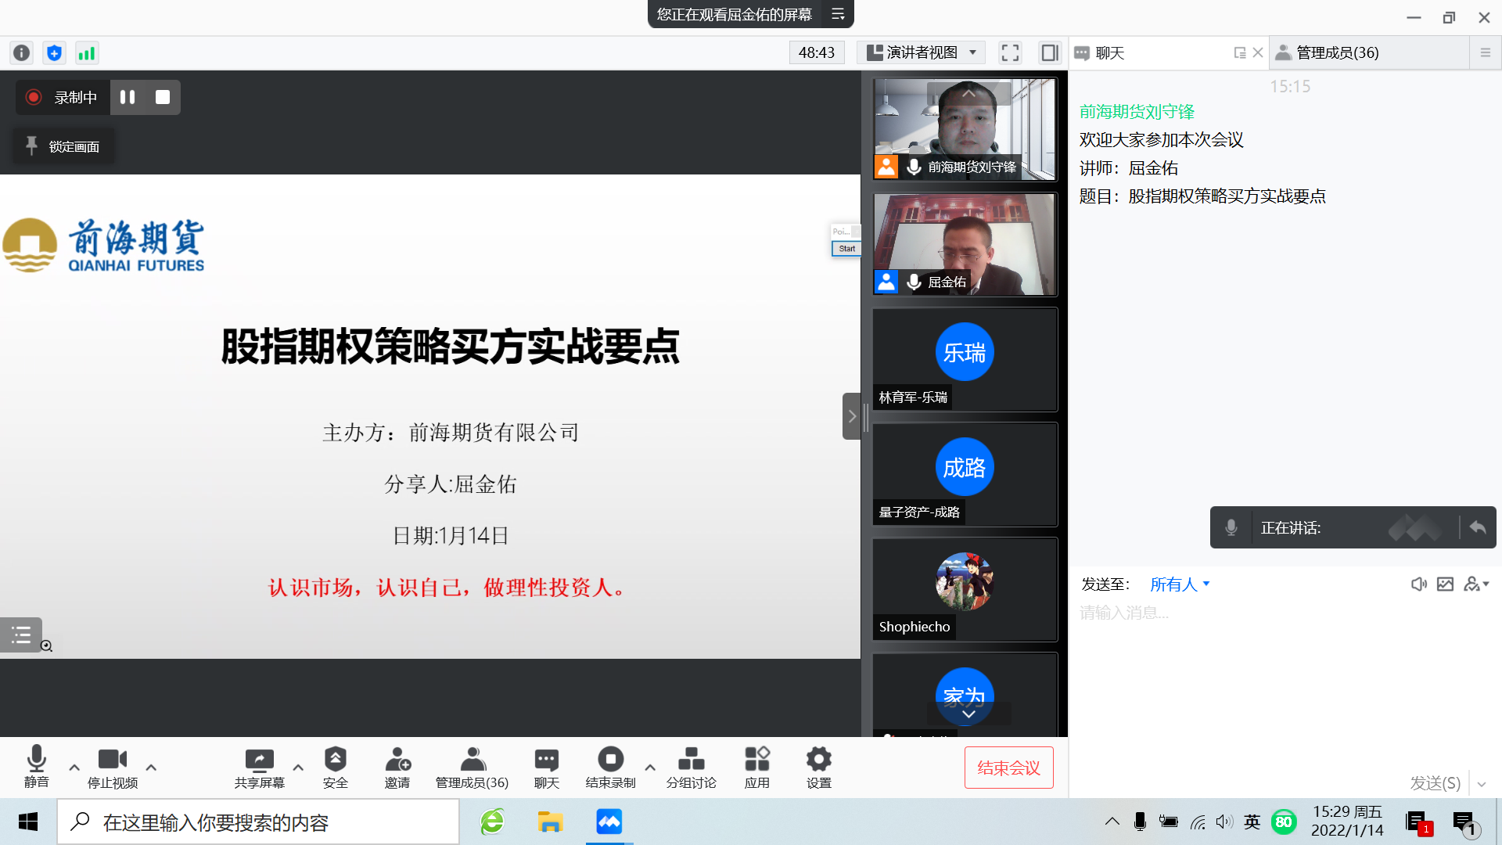Select Shophiecho participant tile
This screenshot has width=1502, height=845.
pyautogui.click(x=965, y=589)
